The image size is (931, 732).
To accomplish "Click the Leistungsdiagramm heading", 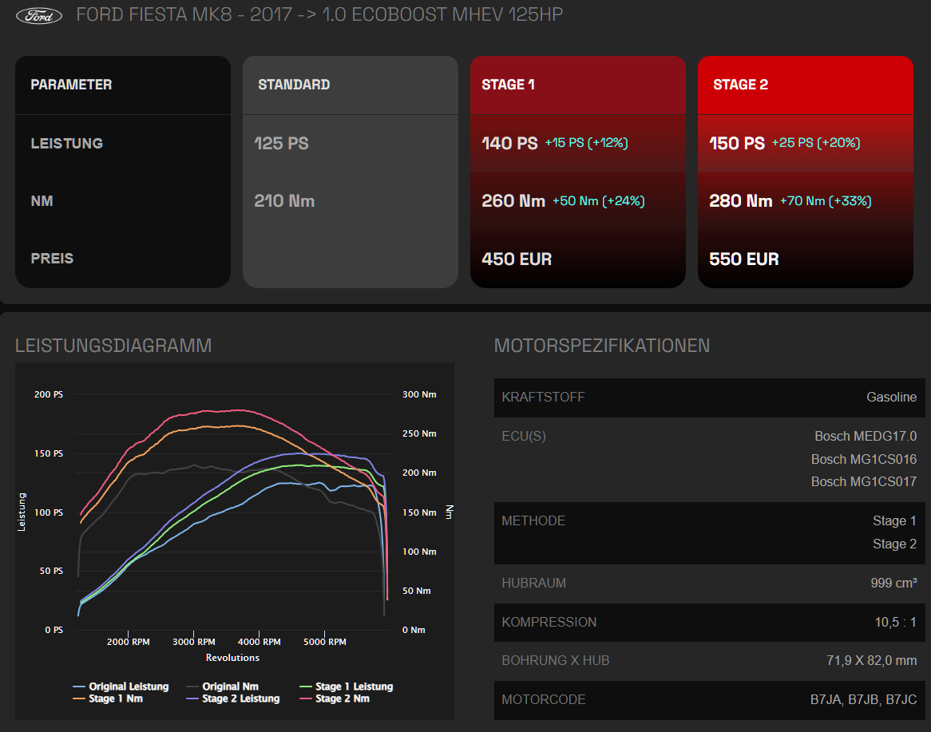I will click(x=113, y=346).
